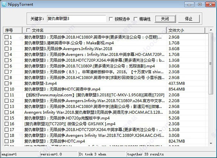Click the 3.6GB size cell
The image size is (217, 158).
click(174, 49)
